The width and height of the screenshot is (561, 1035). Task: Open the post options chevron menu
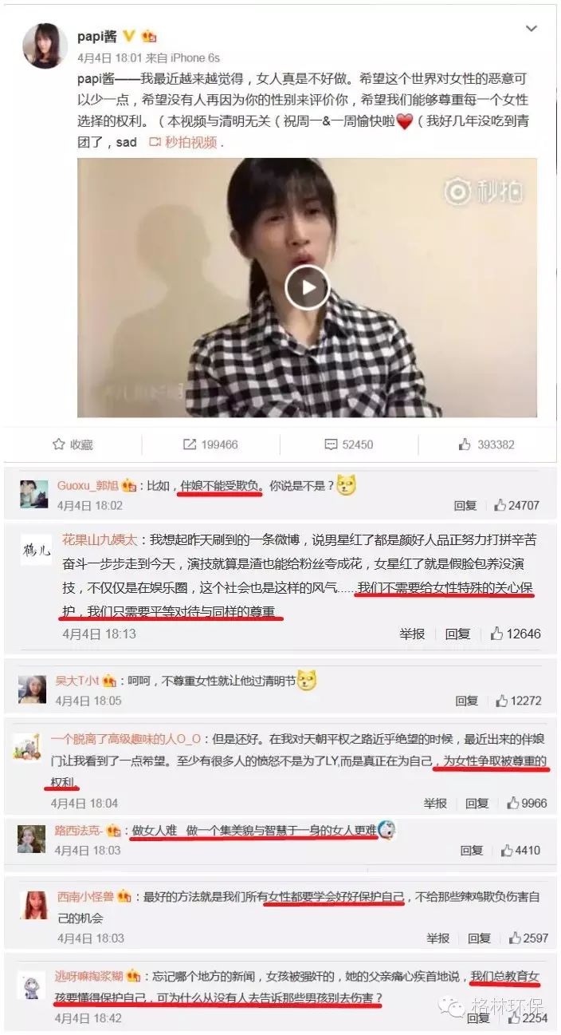click(x=532, y=29)
